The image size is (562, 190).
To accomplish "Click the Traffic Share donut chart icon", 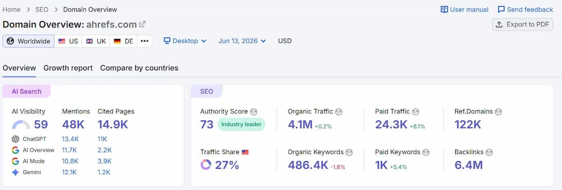I will click(x=206, y=165).
